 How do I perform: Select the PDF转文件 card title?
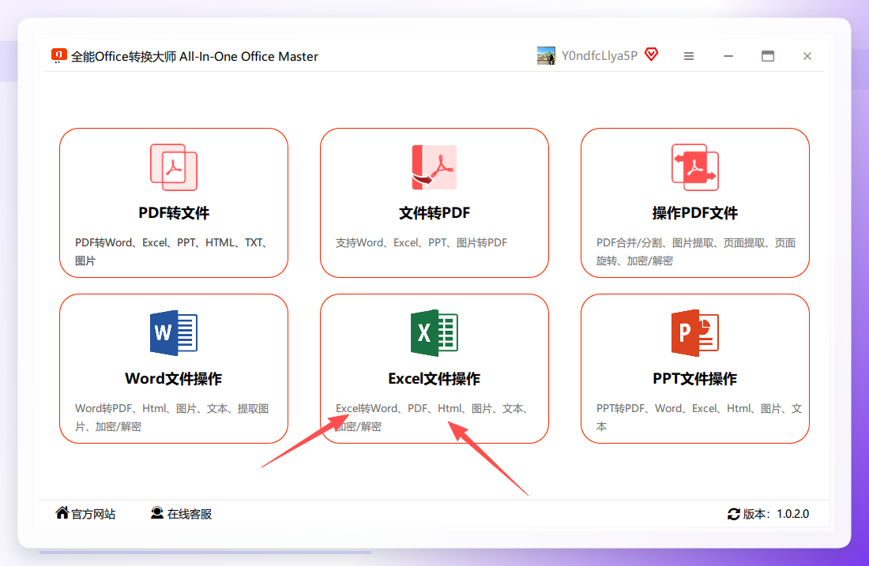(x=174, y=213)
